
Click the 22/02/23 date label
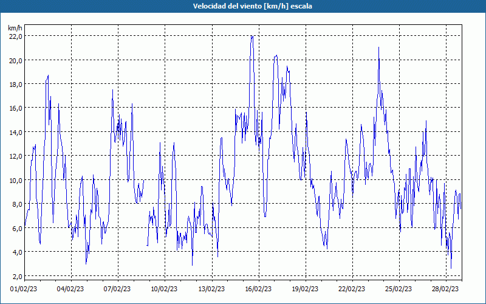pos(352,289)
